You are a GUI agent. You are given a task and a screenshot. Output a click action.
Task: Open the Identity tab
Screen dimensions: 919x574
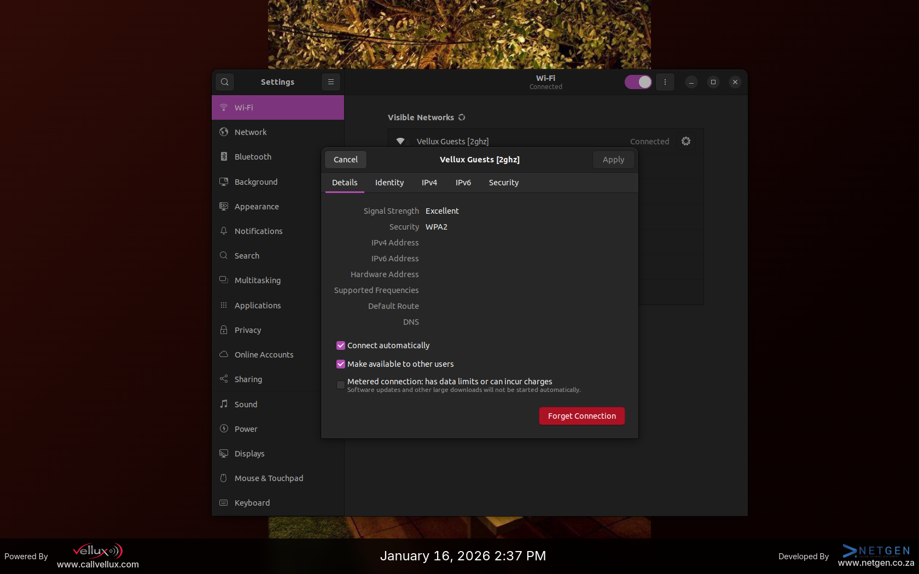(x=389, y=183)
